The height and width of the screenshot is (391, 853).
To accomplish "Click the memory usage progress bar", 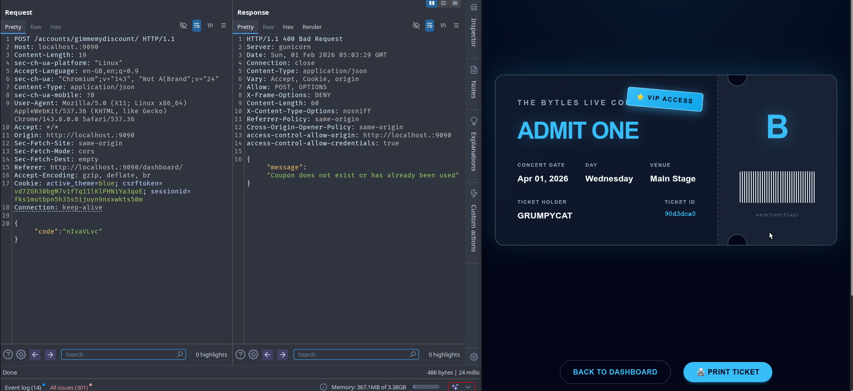I will [x=426, y=387].
